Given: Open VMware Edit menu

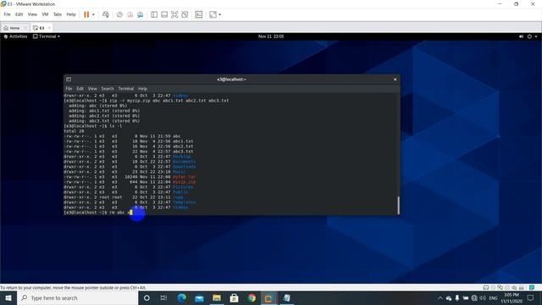Looking at the screenshot, I should [x=19, y=14].
